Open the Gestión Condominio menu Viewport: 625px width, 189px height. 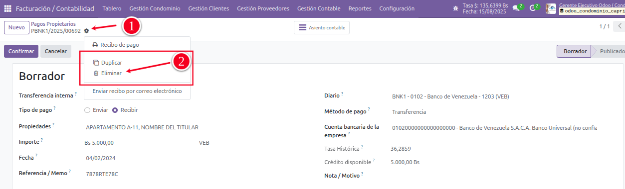[155, 8]
